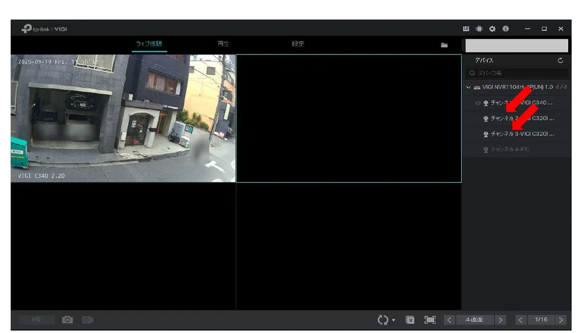This screenshot has width=578, height=333.
Task: Select チャンネル 3-VIGI C320I in device list
Action: 516,134
